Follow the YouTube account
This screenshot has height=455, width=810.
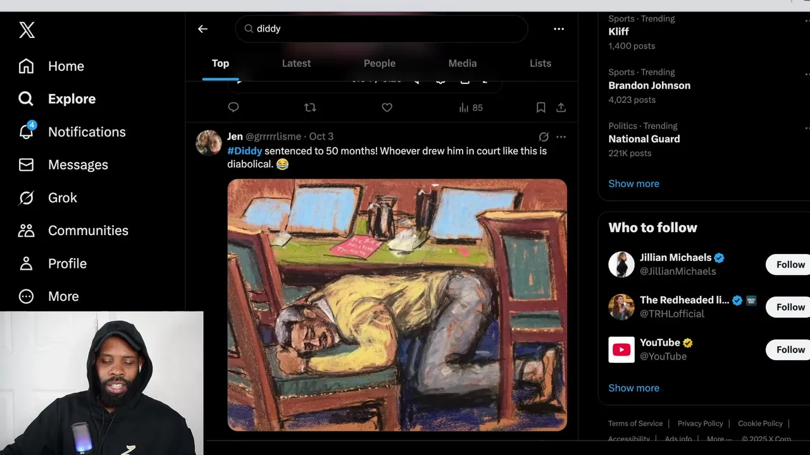point(790,349)
